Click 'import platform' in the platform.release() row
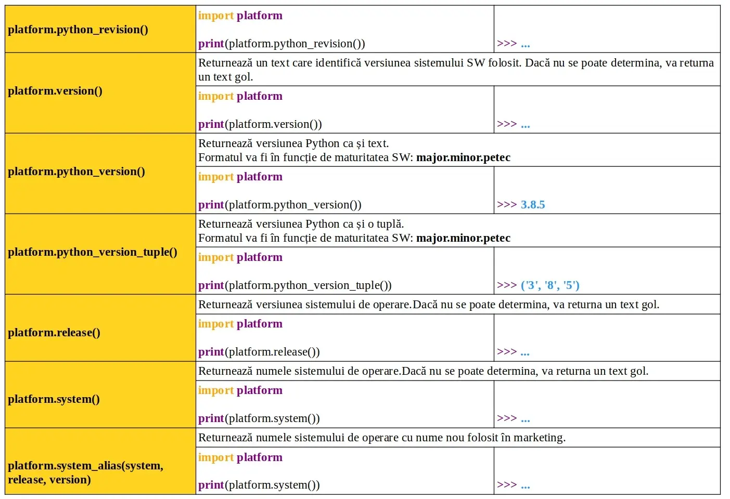730x499 pixels. coord(240,324)
